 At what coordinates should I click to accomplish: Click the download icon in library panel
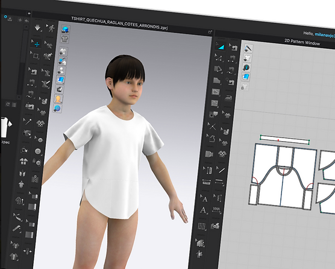[x=10, y=19]
